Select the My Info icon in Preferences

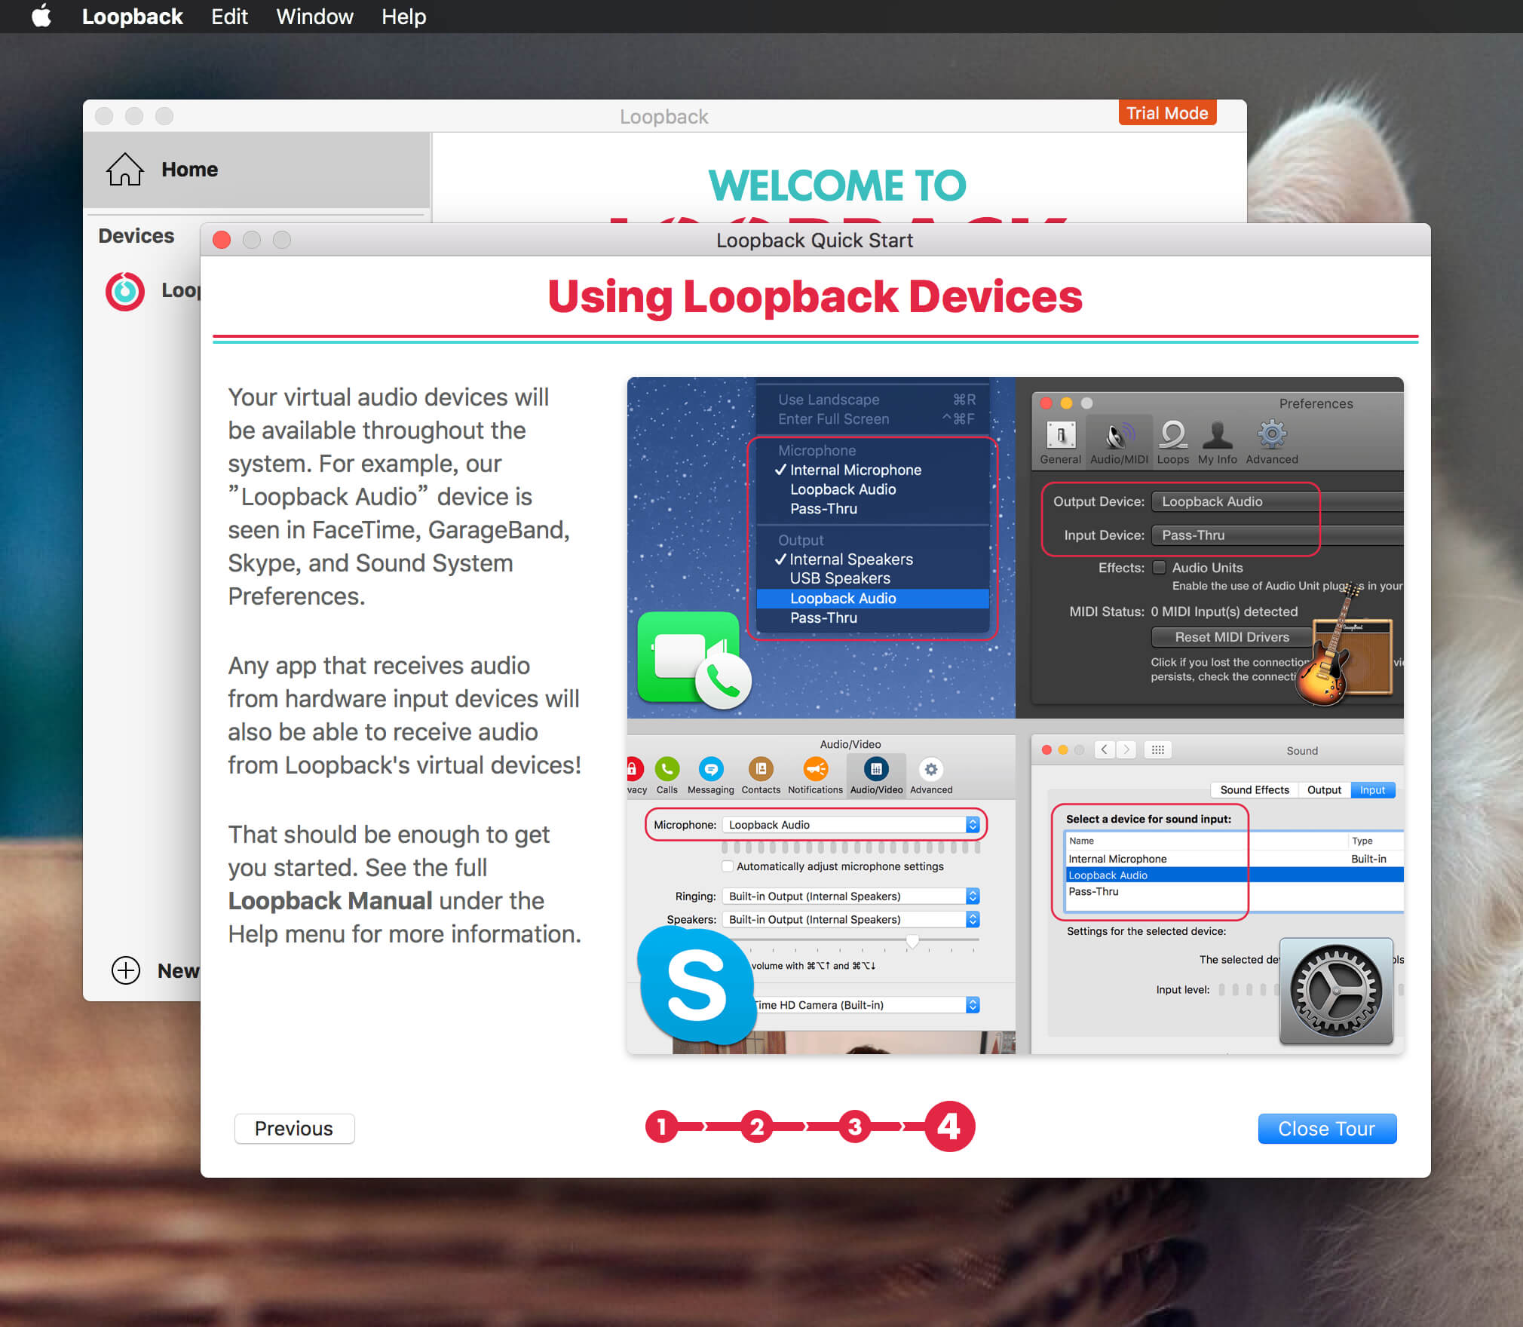pyautogui.click(x=1217, y=443)
